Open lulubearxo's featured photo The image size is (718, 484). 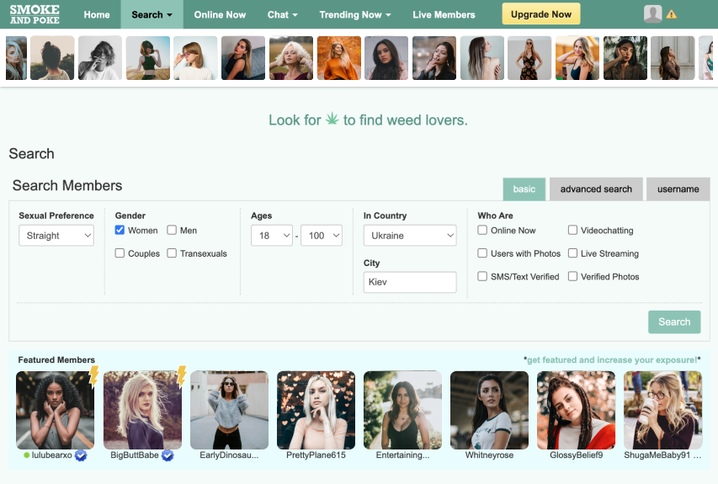point(55,410)
